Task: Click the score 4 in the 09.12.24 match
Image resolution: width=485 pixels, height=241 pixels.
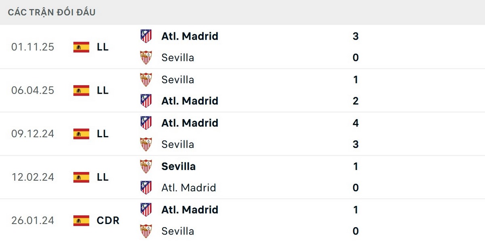Action: click(x=355, y=123)
